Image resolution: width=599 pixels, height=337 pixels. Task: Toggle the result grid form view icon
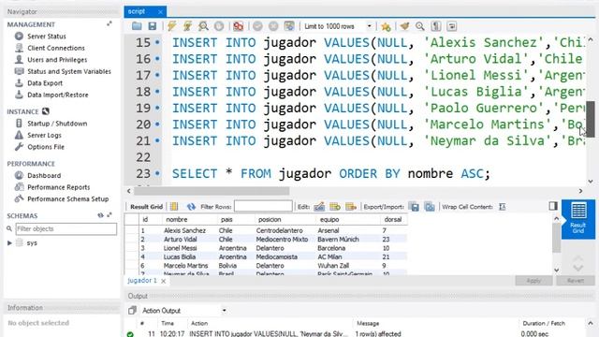174,207
